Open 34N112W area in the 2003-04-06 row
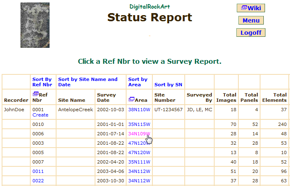The height and width of the screenshot is (186, 290). pos(139,171)
